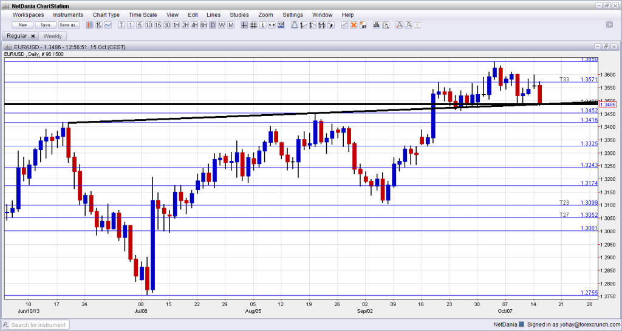Click the 1.3486 current price label

[x=608, y=104]
